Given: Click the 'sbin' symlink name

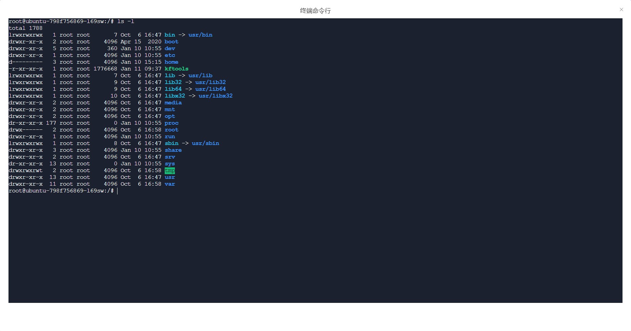Looking at the screenshot, I should (172, 143).
